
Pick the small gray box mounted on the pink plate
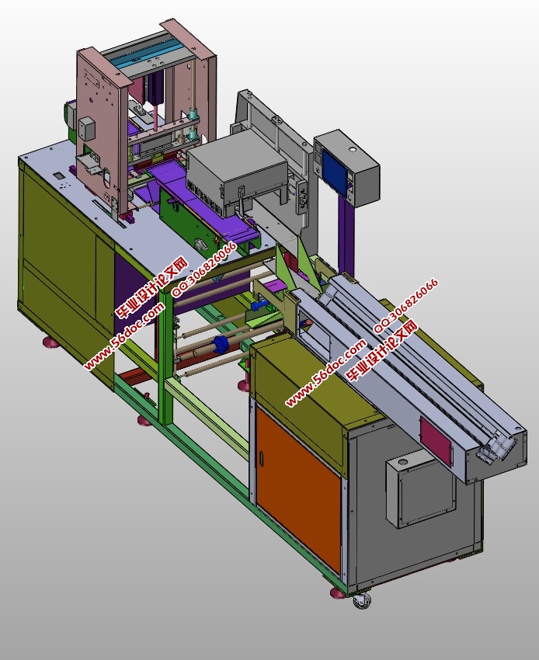tap(87, 128)
